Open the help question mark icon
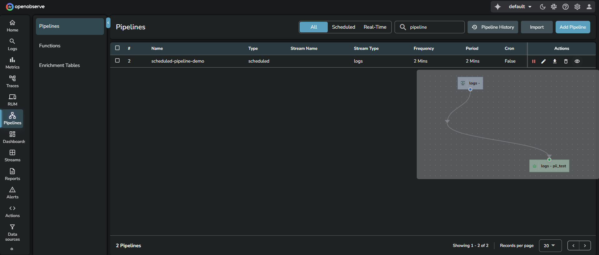Image resolution: width=599 pixels, height=255 pixels. pos(565,7)
